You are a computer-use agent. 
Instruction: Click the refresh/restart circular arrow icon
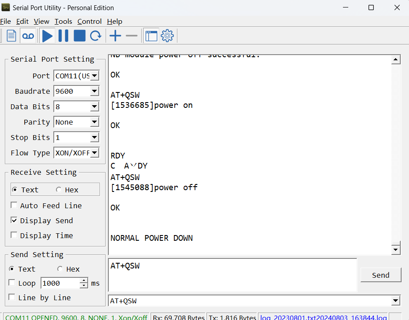(x=96, y=36)
